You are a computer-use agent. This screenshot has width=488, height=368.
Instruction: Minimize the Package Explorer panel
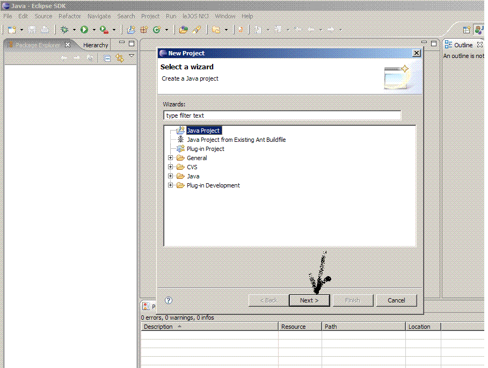coord(122,42)
